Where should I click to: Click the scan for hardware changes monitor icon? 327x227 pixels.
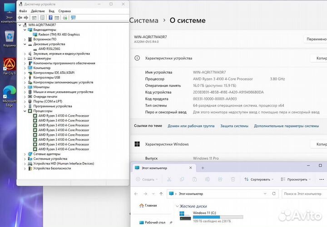(73, 18)
